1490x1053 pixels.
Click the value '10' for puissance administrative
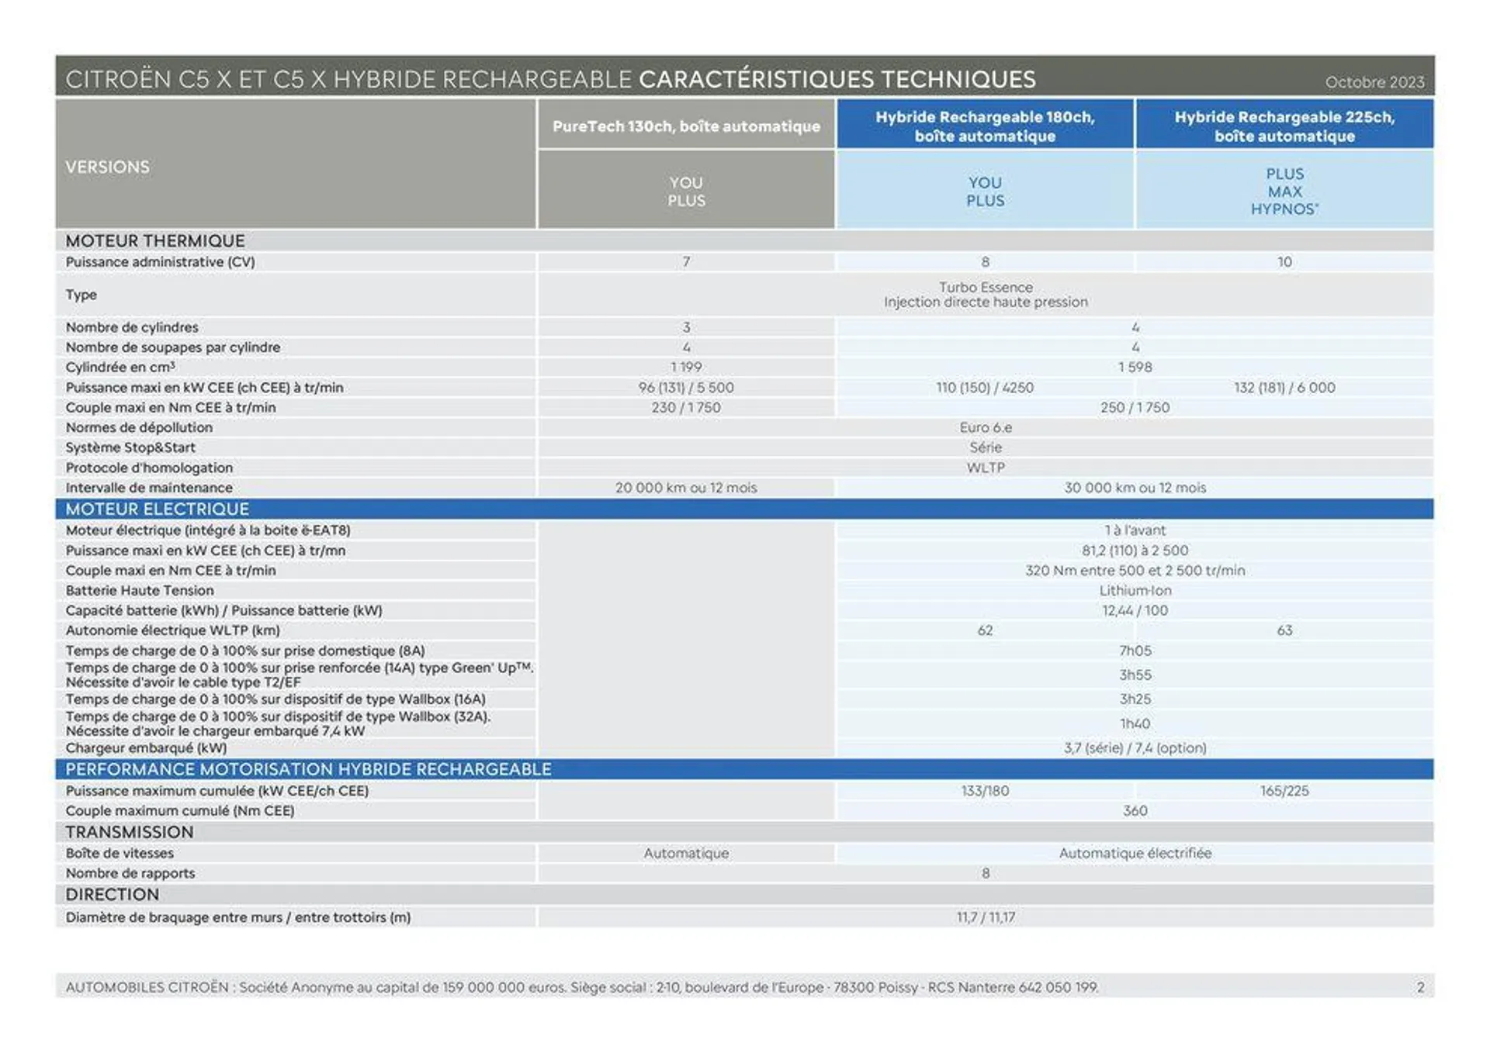[1284, 262]
